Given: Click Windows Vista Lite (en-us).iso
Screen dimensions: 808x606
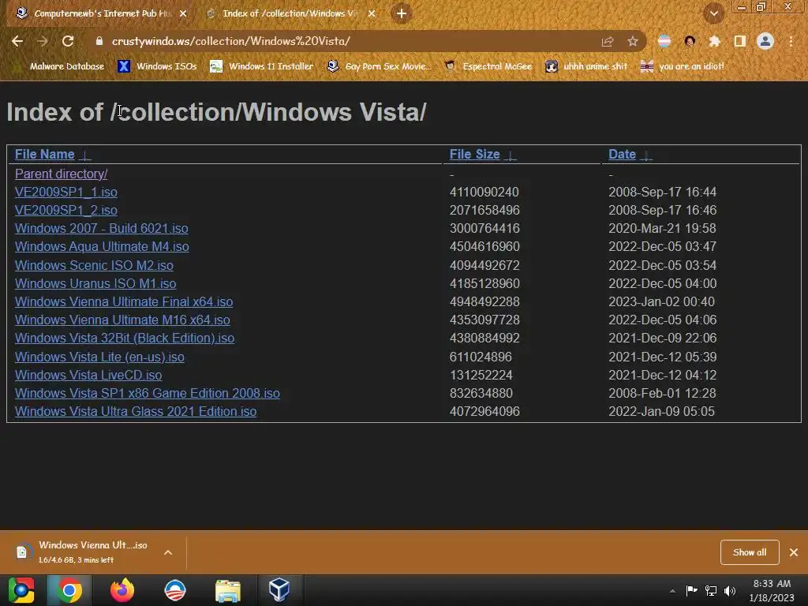Looking at the screenshot, I should coord(99,357).
